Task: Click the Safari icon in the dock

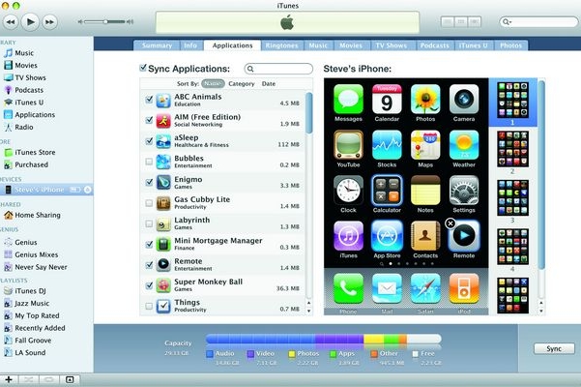Action: point(425,288)
